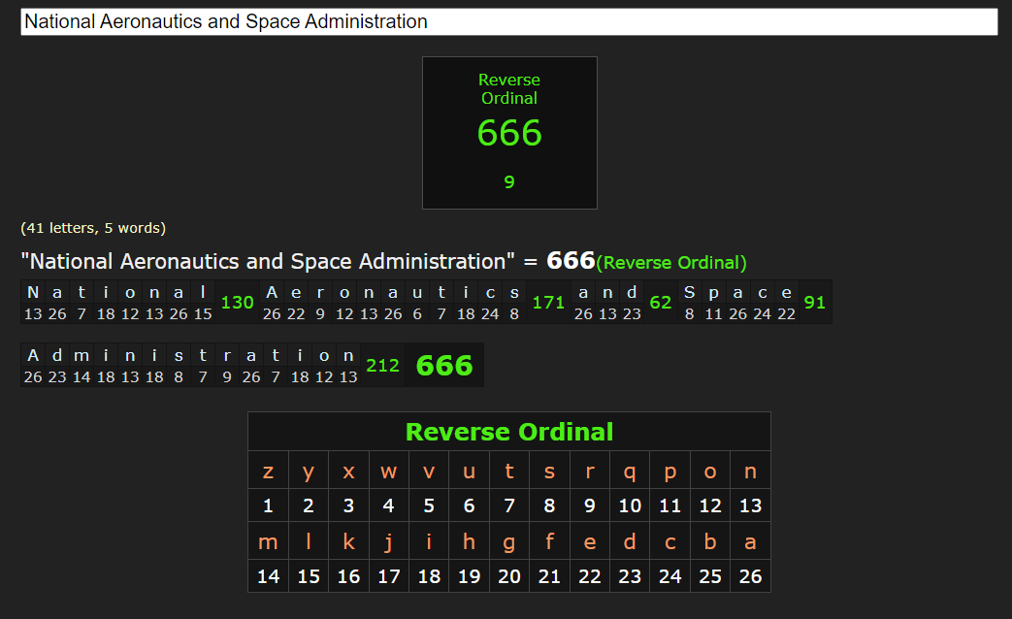This screenshot has width=1012, height=619.
Task: Click the capital S cell in Space
Action: [689, 292]
